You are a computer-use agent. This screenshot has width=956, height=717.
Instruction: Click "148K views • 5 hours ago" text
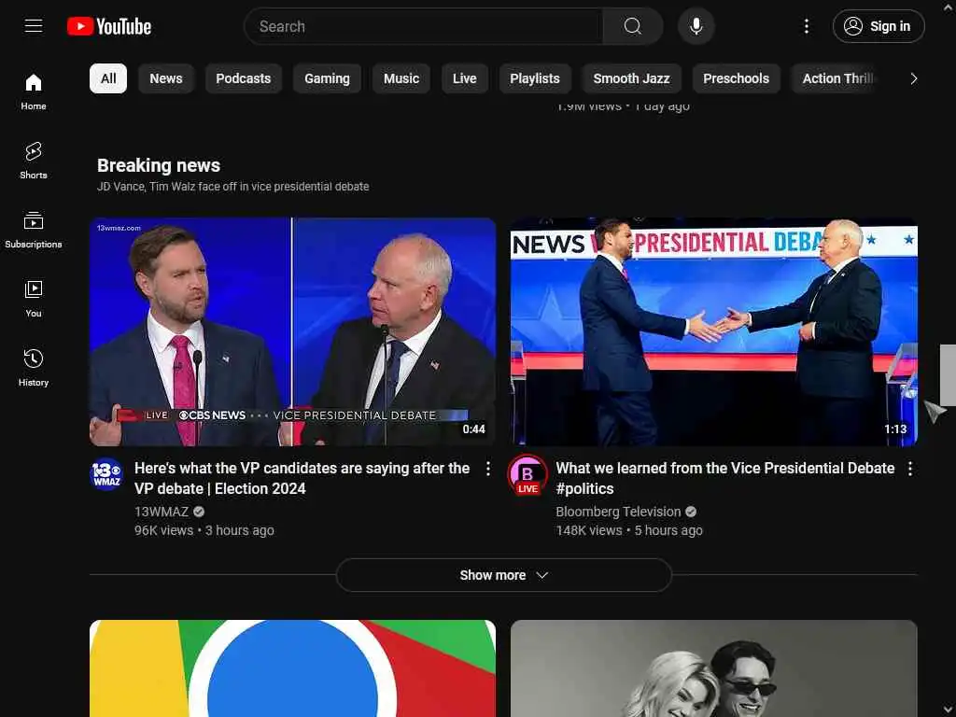click(x=629, y=530)
